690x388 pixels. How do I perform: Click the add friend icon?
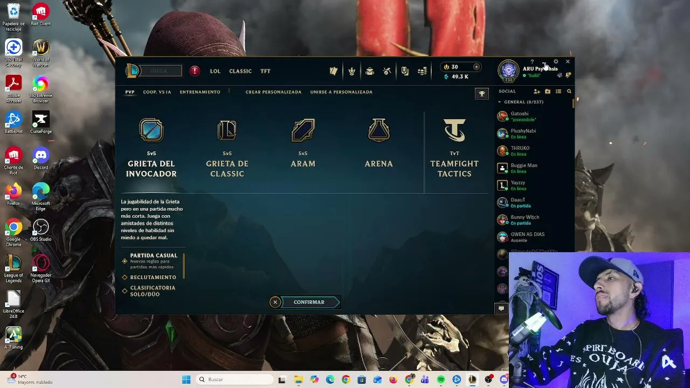pyautogui.click(x=537, y=92)
